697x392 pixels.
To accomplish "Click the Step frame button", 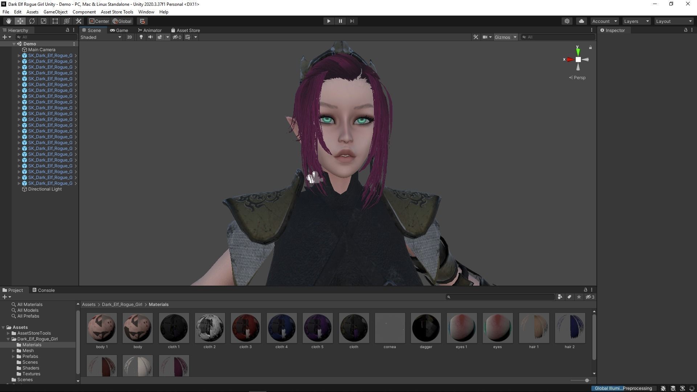I will pyautogui.click(x=352, y=21).
